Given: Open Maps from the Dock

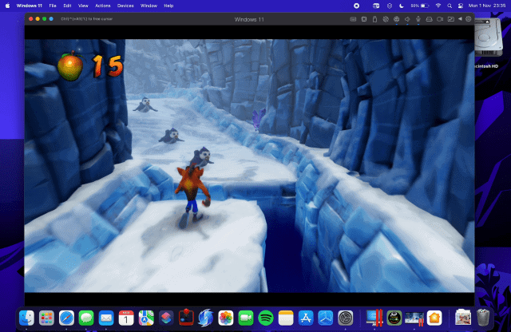Looking at the screenshot, I should (146, 318).
